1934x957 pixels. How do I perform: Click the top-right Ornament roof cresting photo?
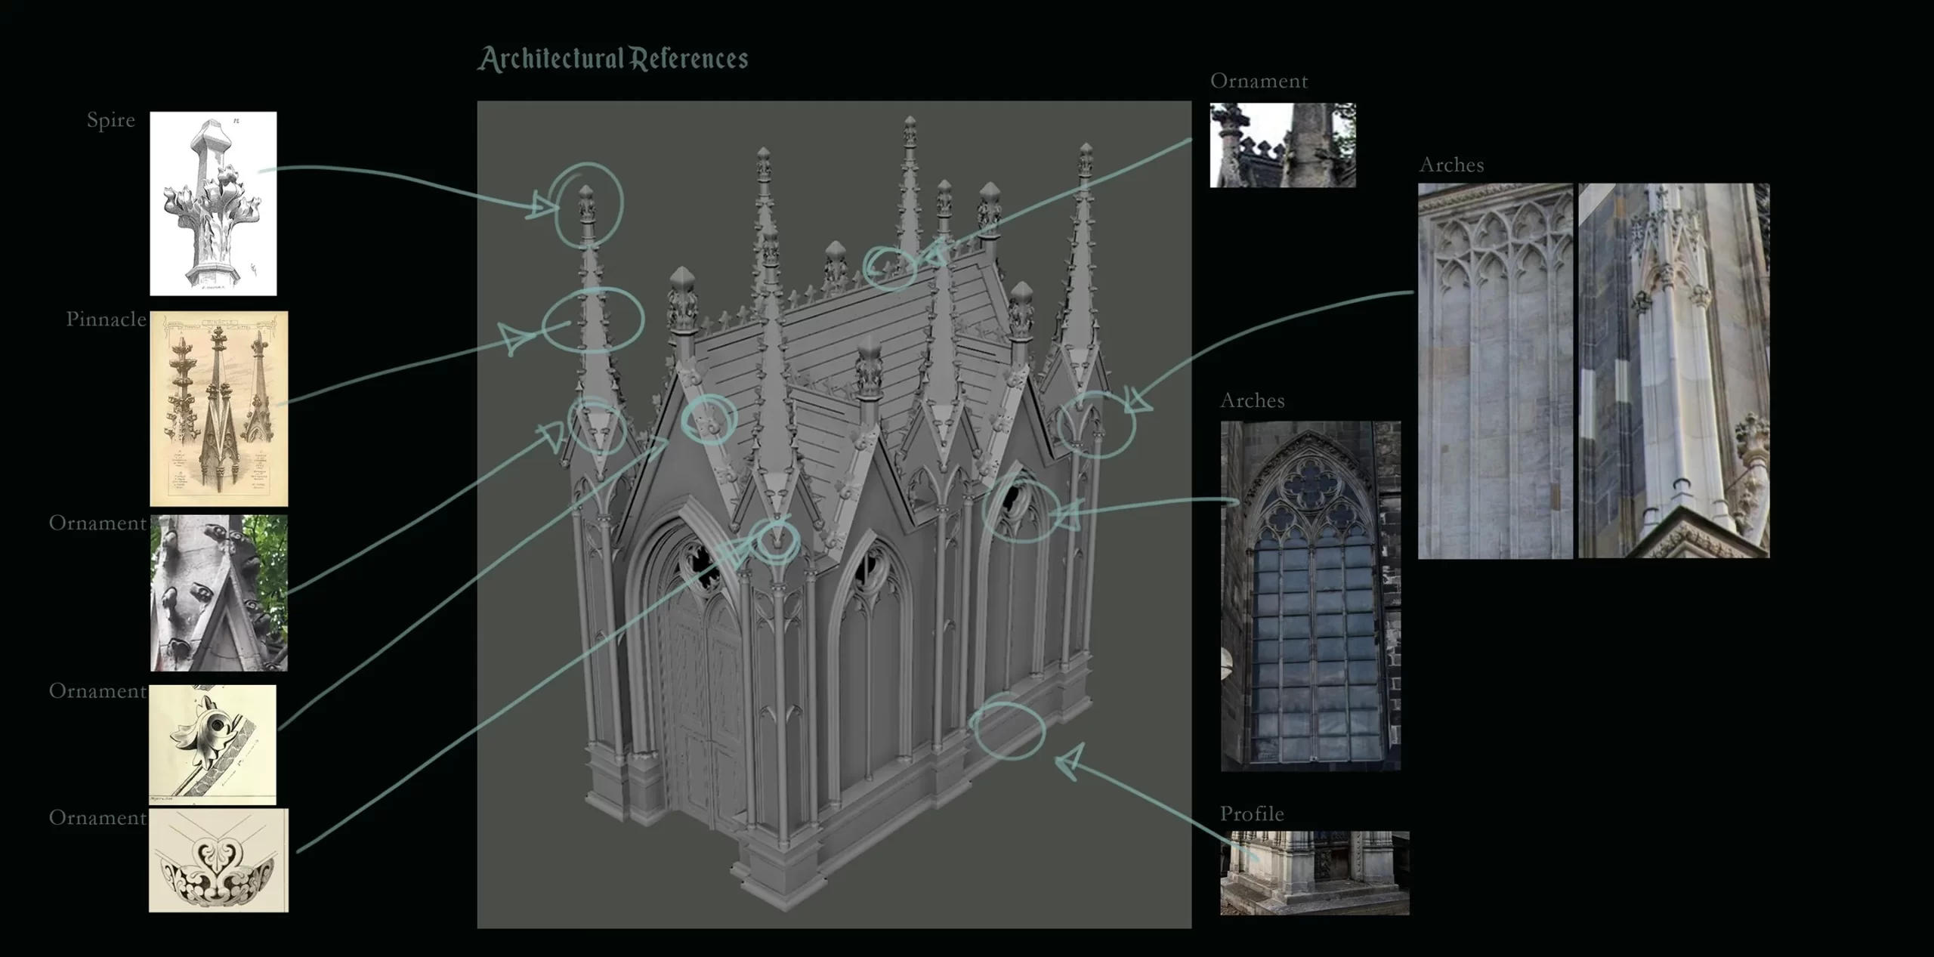pos(1283,145)
